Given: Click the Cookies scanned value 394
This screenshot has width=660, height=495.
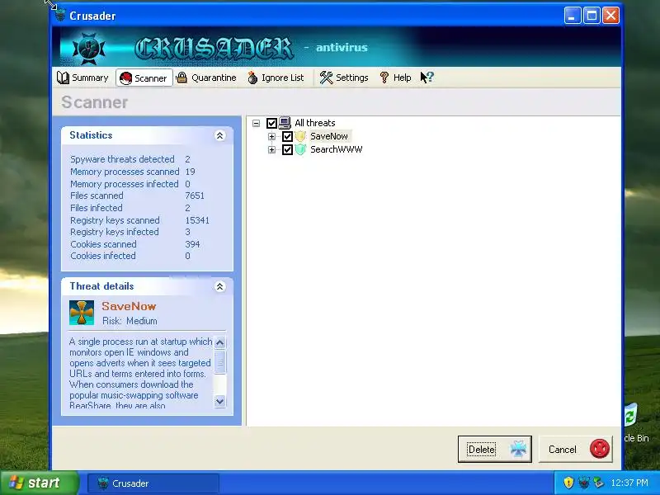Looking at the screenshot, I should tap(192, 244).
